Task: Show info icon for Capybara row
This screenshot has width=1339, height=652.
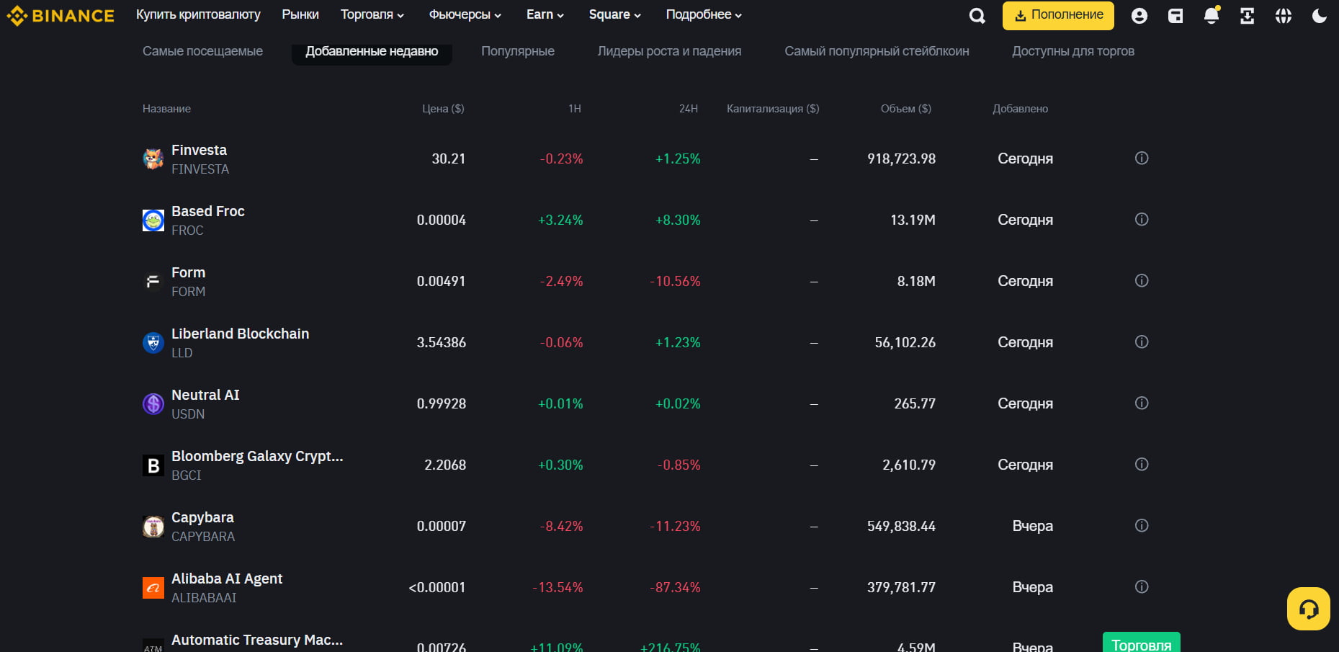Action: (x=1142, y=526)
